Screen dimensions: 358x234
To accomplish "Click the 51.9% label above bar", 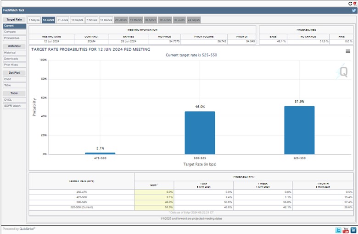I will click(x=299, y=102).
